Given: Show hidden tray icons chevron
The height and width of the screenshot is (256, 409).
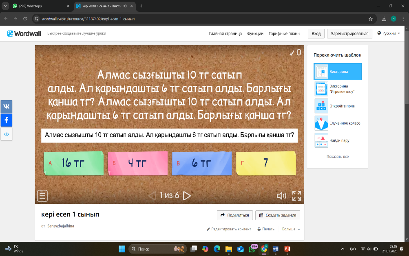Looking at the screenshot, I should coord(343,249).
